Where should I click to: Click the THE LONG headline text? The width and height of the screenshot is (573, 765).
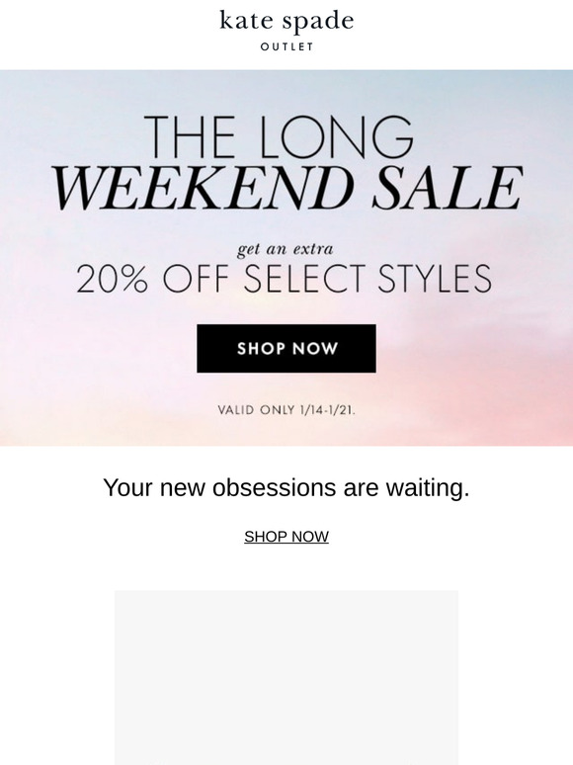click(280, 137)
